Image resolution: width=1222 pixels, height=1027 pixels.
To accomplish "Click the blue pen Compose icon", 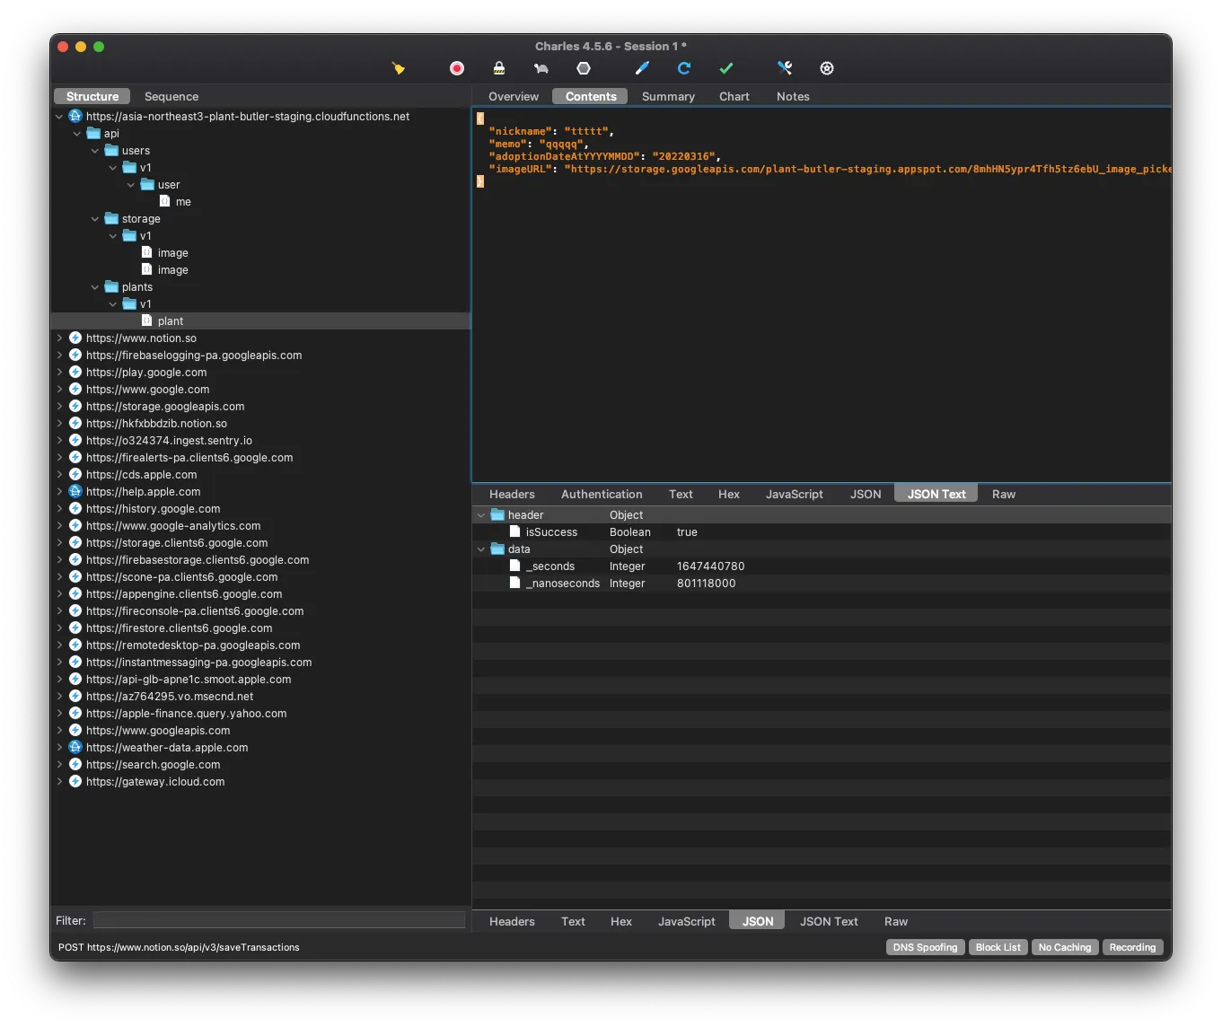I will click(x=642, y=68).
